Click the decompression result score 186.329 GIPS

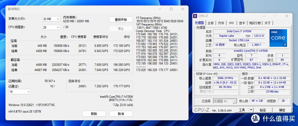click(122, 70)
